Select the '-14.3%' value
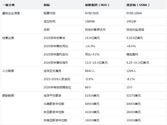Viewport: 167px width, 125px height. pyautogui.click(x=90, y=46)
